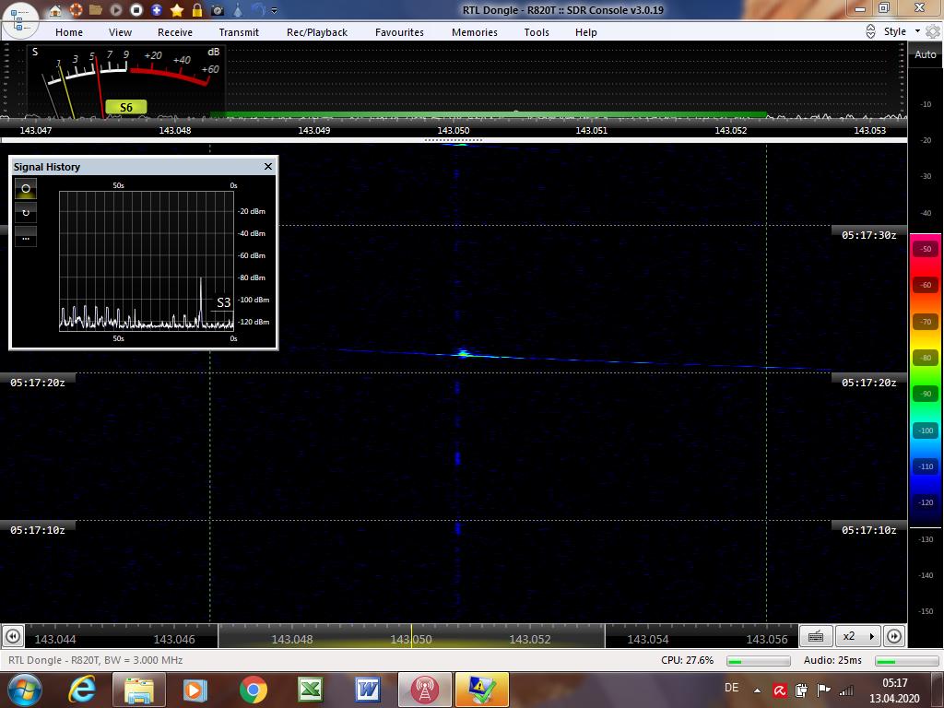Click the S3 marker in Signal History graph
This screenshot has width=944, height=708.
pyautogui.click(x=223, y=302)
